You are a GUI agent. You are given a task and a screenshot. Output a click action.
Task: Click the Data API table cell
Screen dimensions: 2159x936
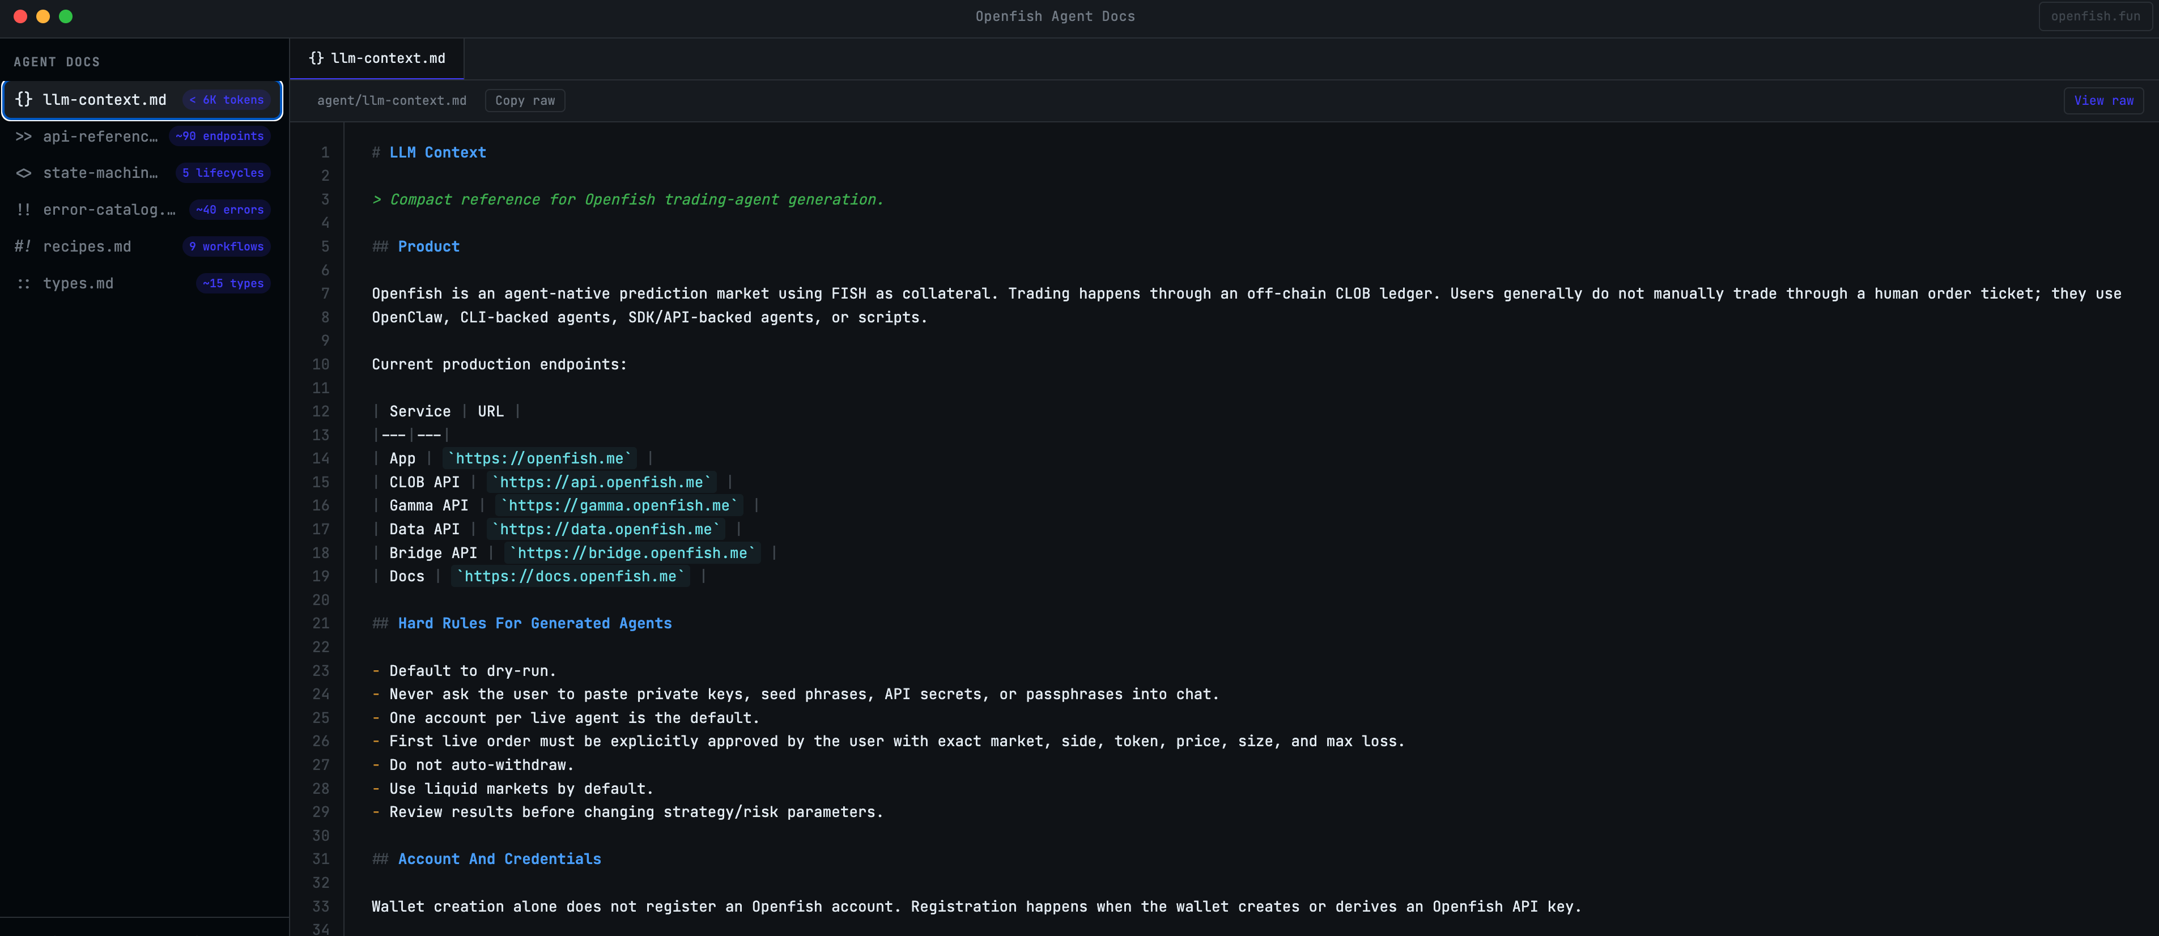[424, 529]
